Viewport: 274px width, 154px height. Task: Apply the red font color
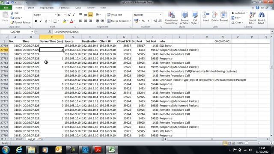click(71, 21)
